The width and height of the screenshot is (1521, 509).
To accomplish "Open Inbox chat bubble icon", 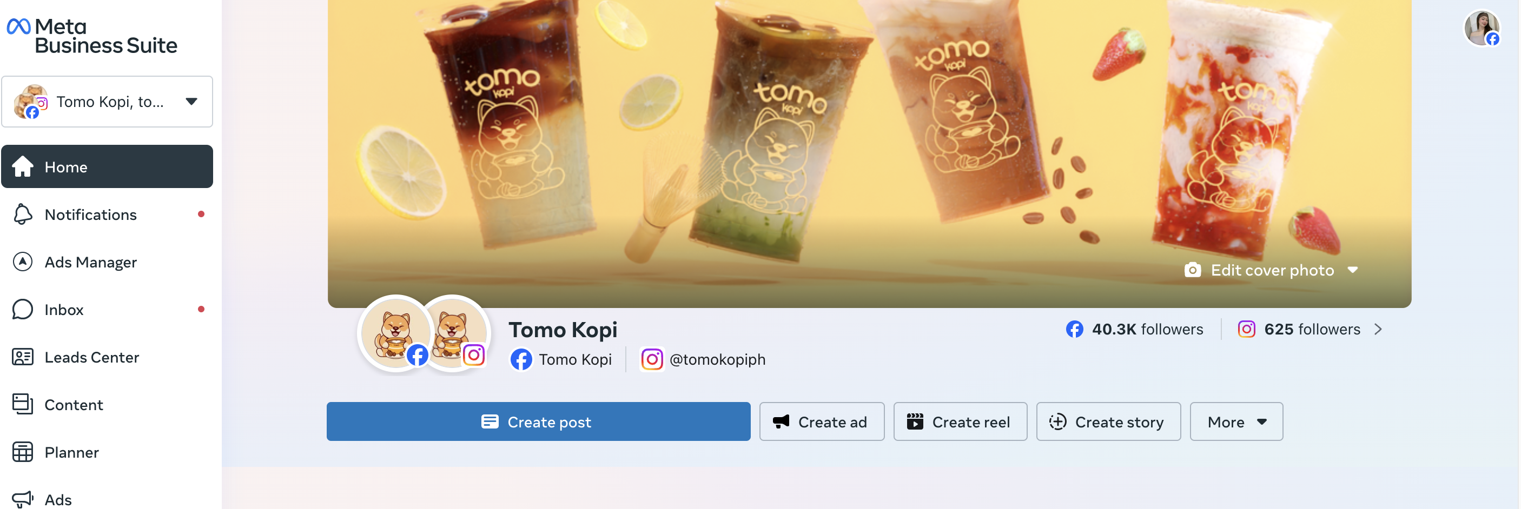I will (x=22, y=309).
